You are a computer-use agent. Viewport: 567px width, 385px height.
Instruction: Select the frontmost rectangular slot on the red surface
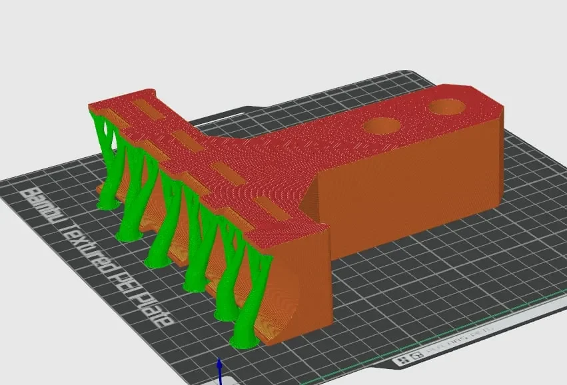click(x=272, y=208)
